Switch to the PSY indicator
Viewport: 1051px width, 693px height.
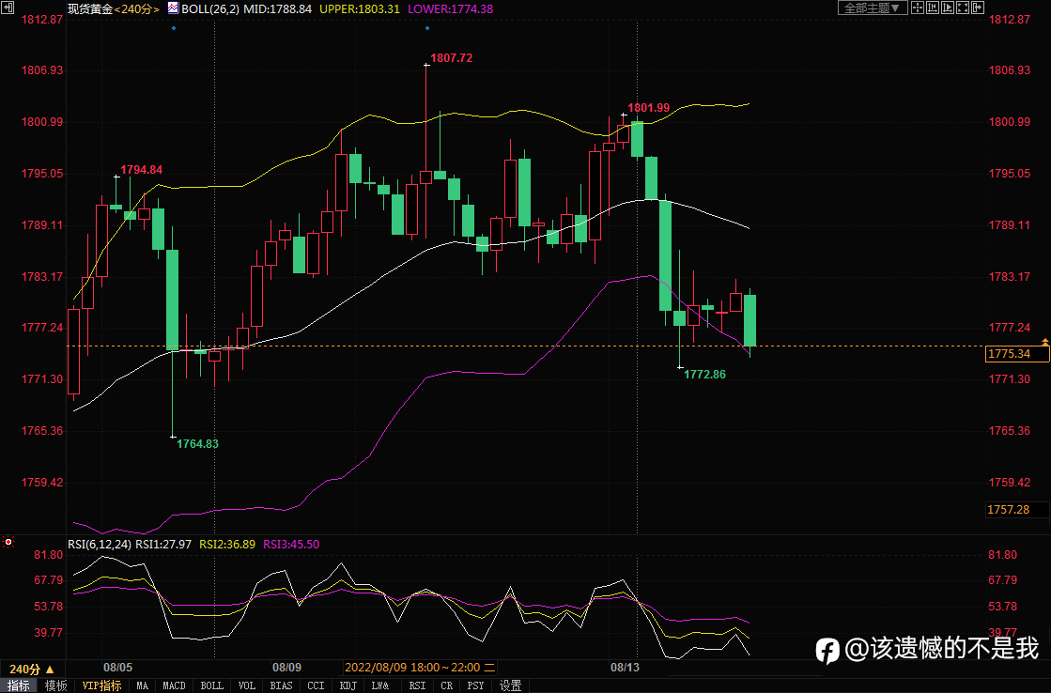point(475,685)
